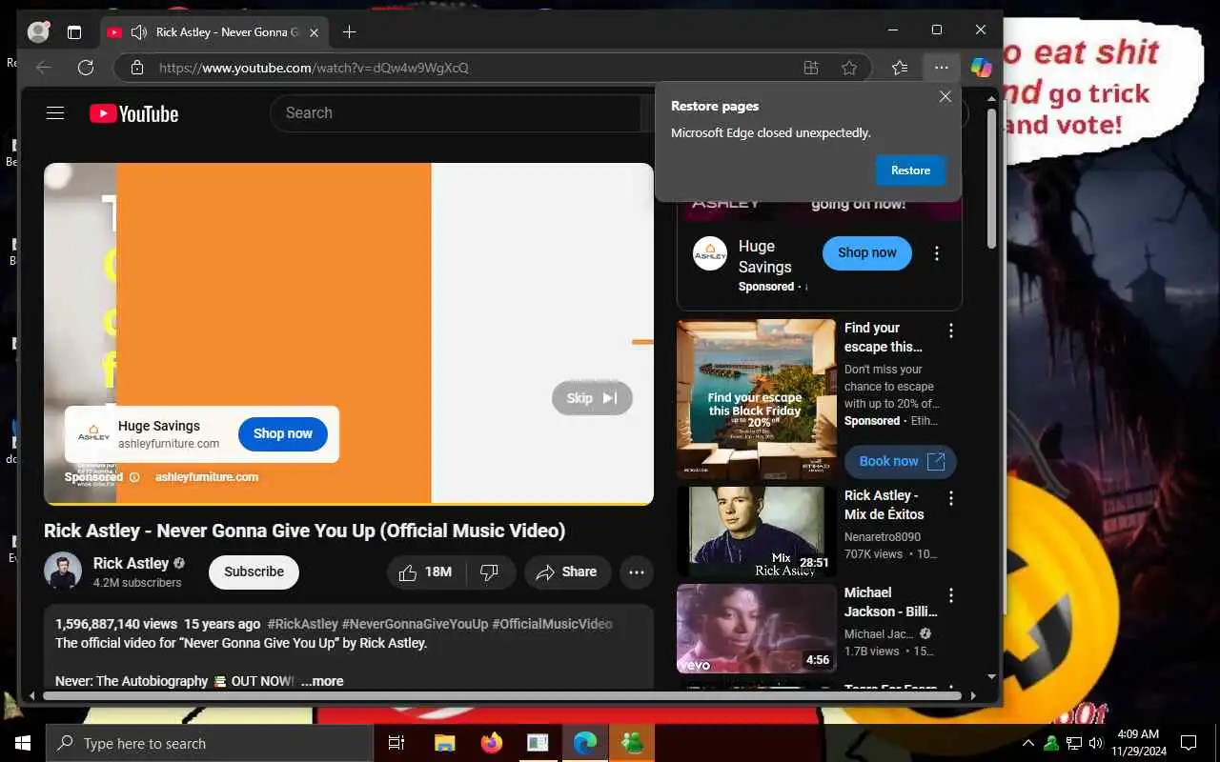The width and height of the screenshot is (1220, 762).
Task: Click the Book now button
Action: coord(901,461)
